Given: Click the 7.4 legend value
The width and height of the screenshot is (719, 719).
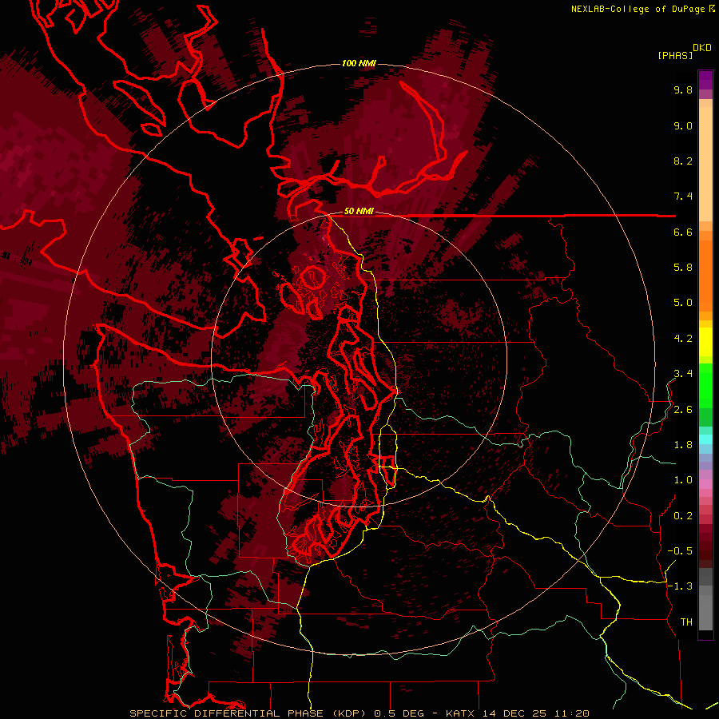Looking at the screenshot, I should (683, 197).
